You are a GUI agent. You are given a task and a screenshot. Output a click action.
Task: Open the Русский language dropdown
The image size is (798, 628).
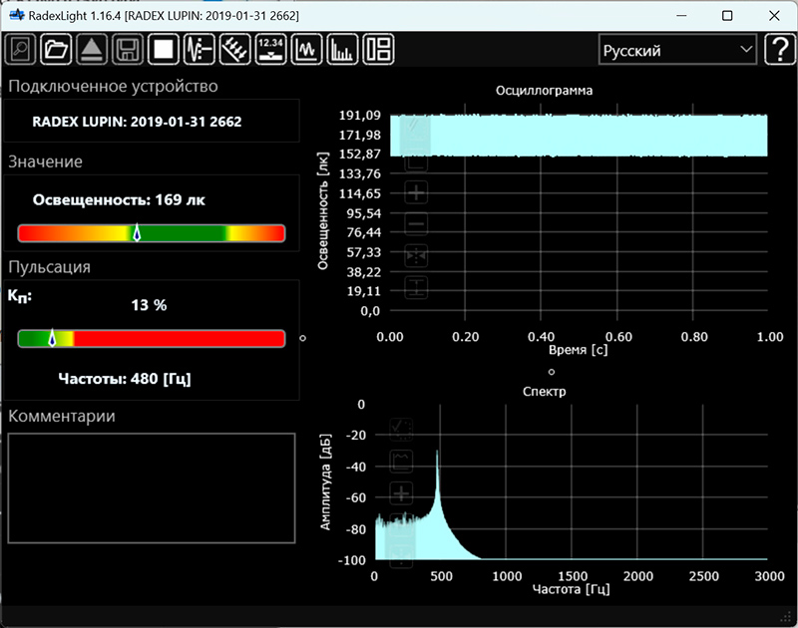[x=677, y=50]
